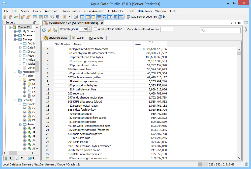Click value 374,765,066 for sorts (rows)

(159, 142)
